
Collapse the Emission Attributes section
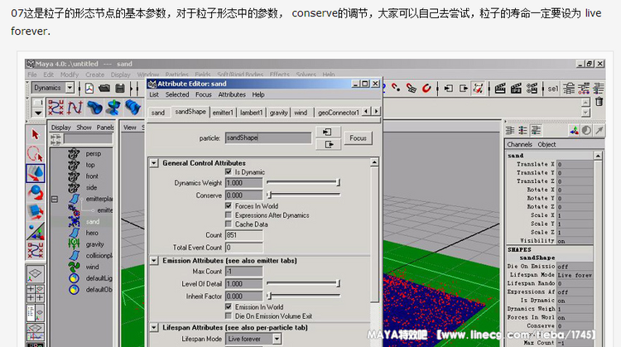point(154,261)
